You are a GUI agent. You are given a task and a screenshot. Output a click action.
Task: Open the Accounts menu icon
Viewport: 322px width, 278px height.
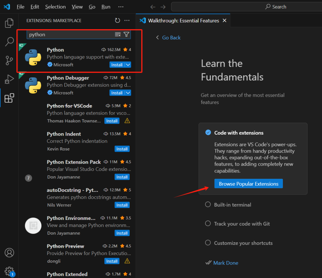(x=9, y=253)
